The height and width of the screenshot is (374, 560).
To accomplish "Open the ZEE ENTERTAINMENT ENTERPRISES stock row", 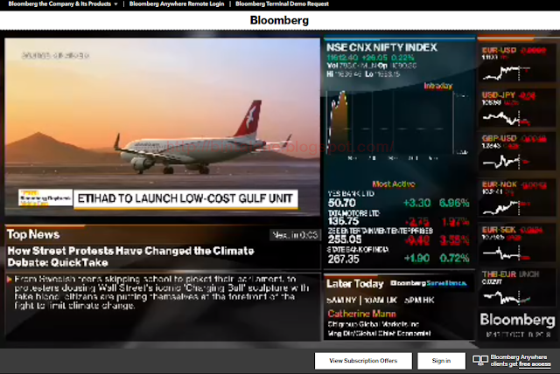I will (x=398, y=237).
